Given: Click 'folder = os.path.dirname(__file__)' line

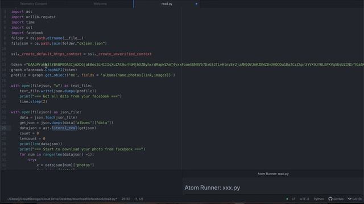Looking at the screenshot, I should click(47, 38).
